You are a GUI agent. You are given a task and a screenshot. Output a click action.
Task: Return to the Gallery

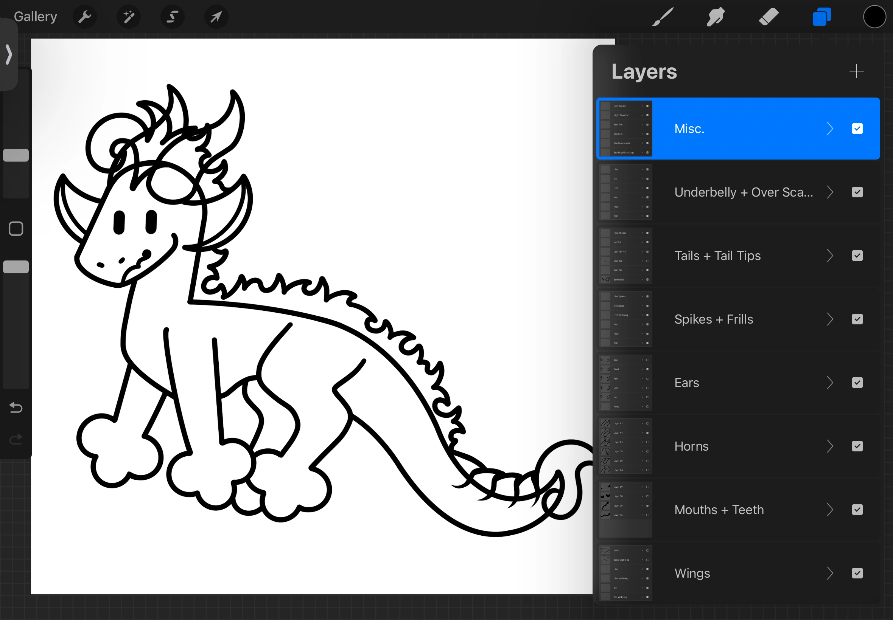35,17
